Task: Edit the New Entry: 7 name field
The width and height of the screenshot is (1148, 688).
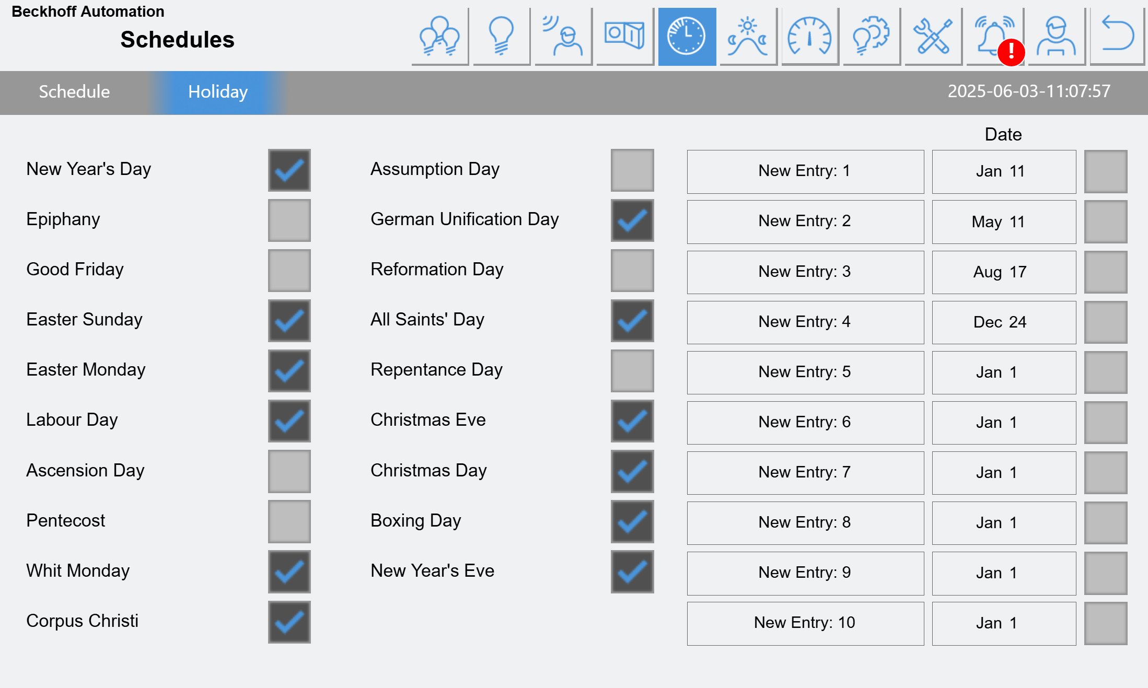Action: coord(805,473)
